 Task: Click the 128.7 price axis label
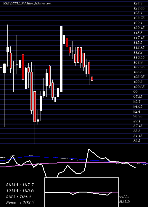point(138,4)
